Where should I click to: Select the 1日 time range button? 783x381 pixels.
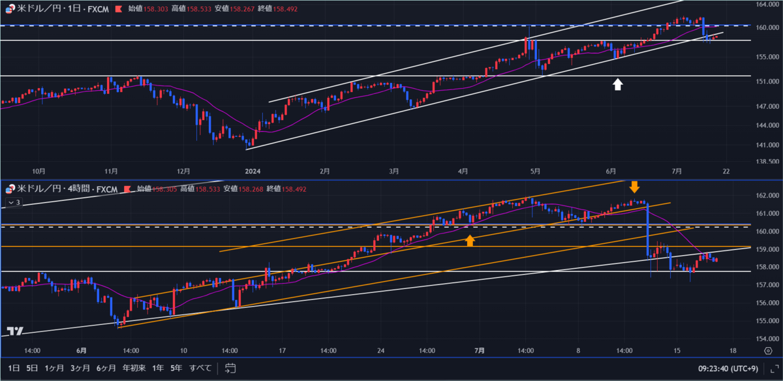[x=14, y=368]
